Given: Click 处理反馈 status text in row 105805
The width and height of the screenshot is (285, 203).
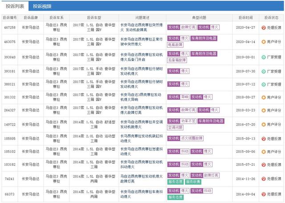Looking at the screenshot, I should coord(274,139).
